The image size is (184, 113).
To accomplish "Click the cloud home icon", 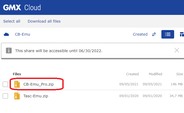I will click(6, 34).
